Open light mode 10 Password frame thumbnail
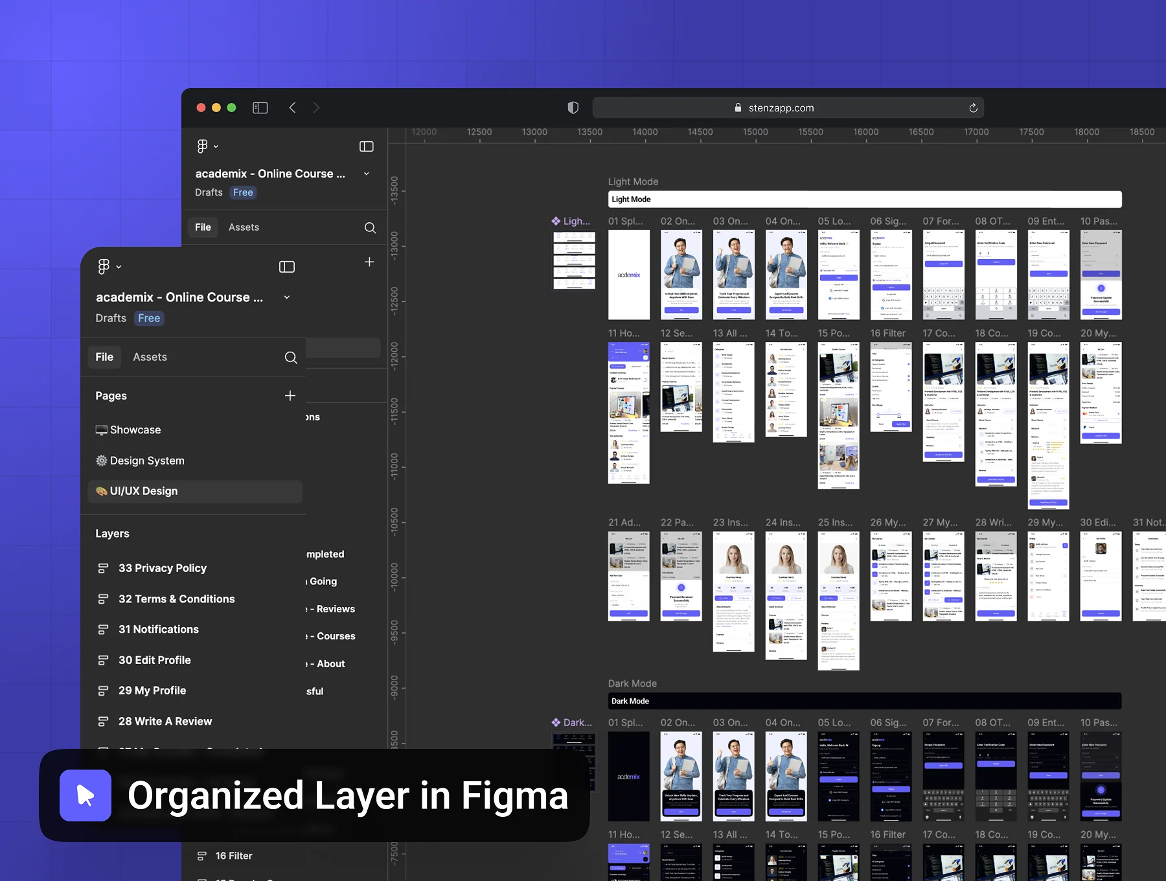Image resolution: width=1166 pixels, height=881 pixels. pyautogui.click(x=1101, y=275)
